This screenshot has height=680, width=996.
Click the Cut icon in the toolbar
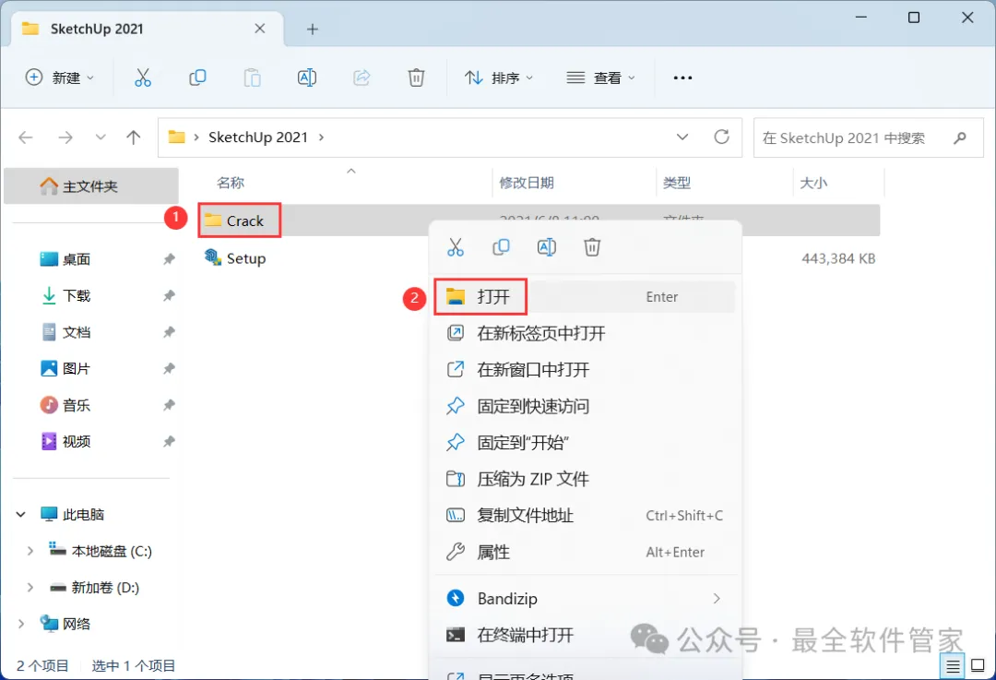(x=143, y=78)
